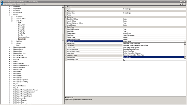187x105 pixels.
Task: Expand the Indexes node
Action: (x=12, y=43)
